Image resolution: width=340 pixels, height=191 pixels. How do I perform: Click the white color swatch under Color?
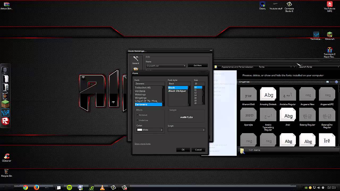click(x=139, y=130)
